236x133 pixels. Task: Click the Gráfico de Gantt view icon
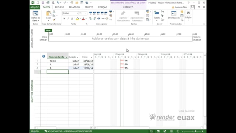(35, 14)
